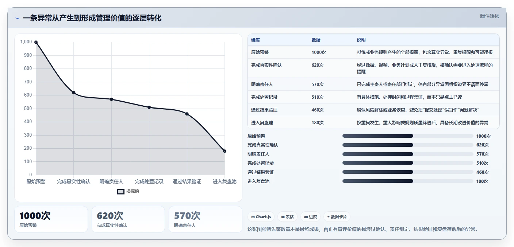Click the 维度 column header

coord(256,40)
